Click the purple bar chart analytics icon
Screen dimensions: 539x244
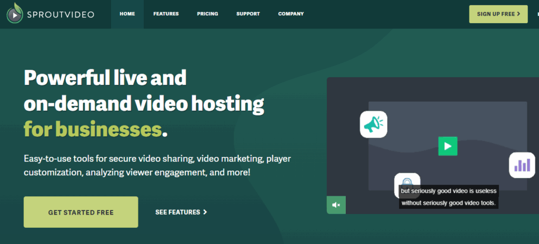point(522,165)
